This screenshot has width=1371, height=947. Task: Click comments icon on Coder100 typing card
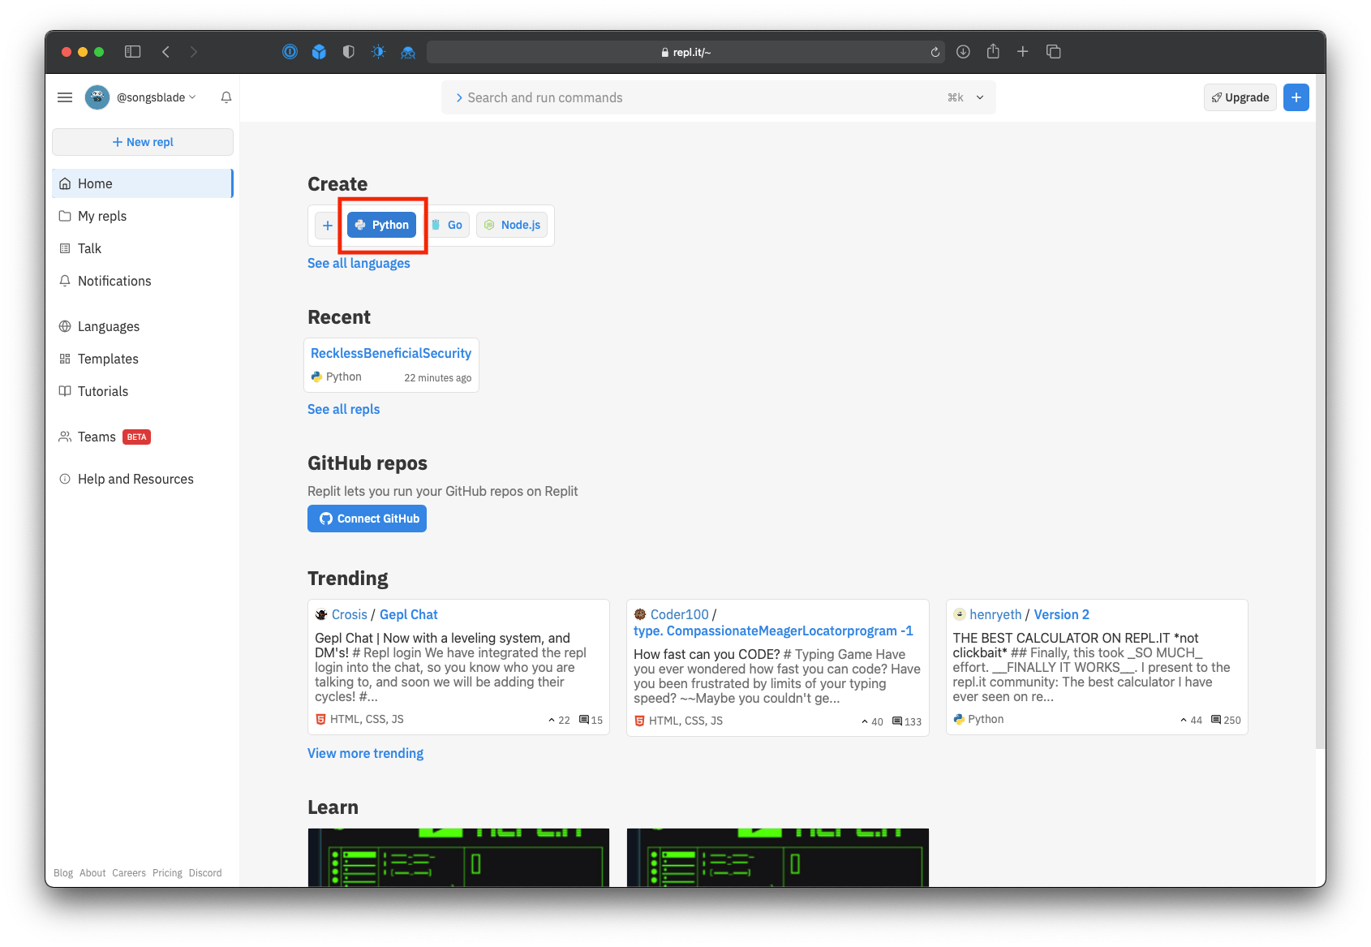(897, 721)
